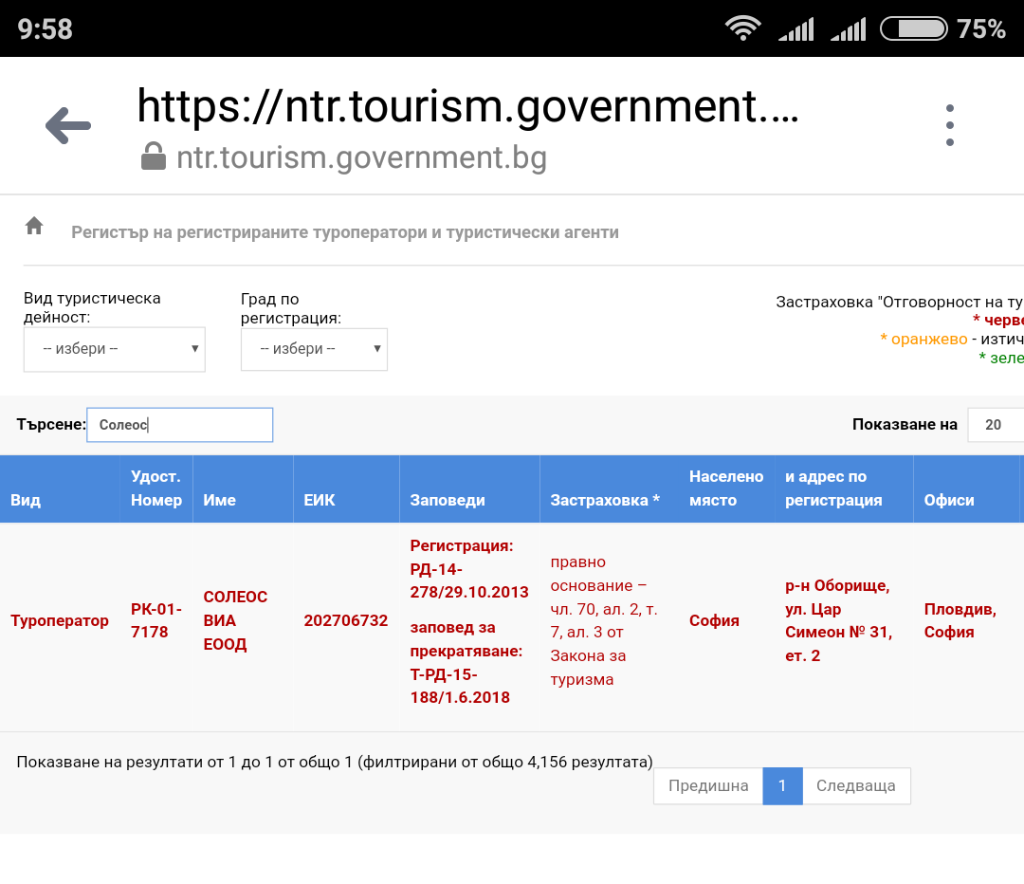Tap the page URL in address bar
The width and height of the screenshot is (1024, 884).
(x=467, y=106)
